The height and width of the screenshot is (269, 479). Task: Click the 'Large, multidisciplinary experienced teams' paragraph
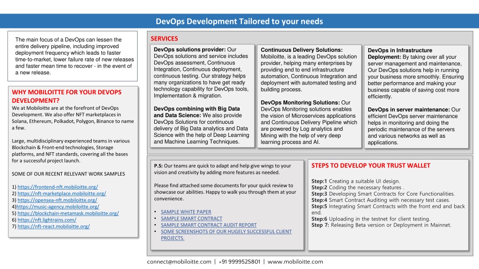(71, 151)
